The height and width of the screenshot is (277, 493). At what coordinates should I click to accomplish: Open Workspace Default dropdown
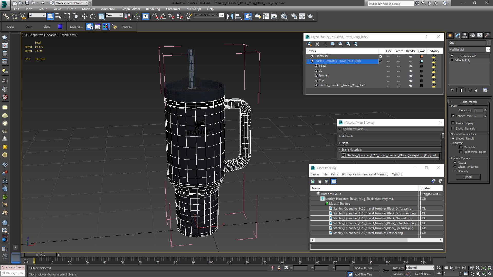[71, 3]
